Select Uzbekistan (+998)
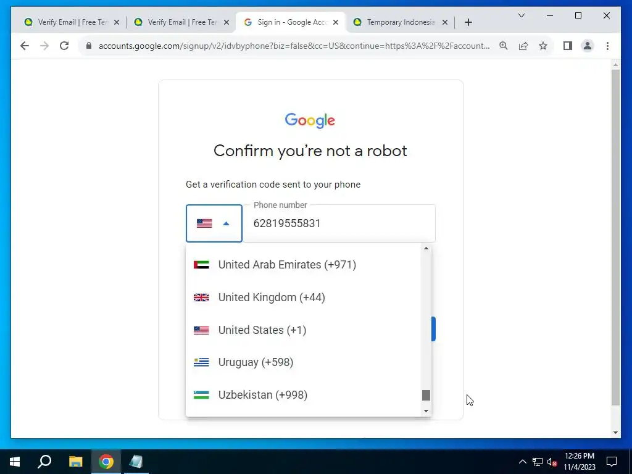Viewport: 632px width, 474px height. [x=303, y=395]
